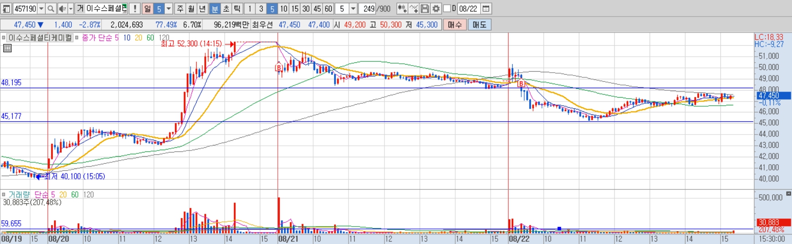The height and width of the screenshot is (244, 792).
Task: Toggle the 이수스페셜티케미컬 price legend checkbox
Action: pos(3,37)
